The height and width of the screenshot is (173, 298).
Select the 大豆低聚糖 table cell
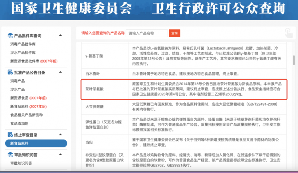105,107
